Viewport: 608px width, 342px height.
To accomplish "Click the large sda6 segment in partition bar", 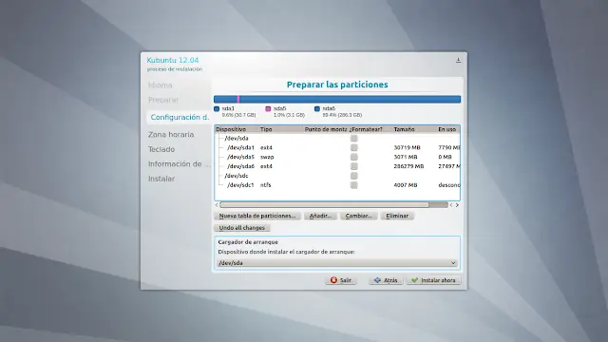I will (351, 99).
